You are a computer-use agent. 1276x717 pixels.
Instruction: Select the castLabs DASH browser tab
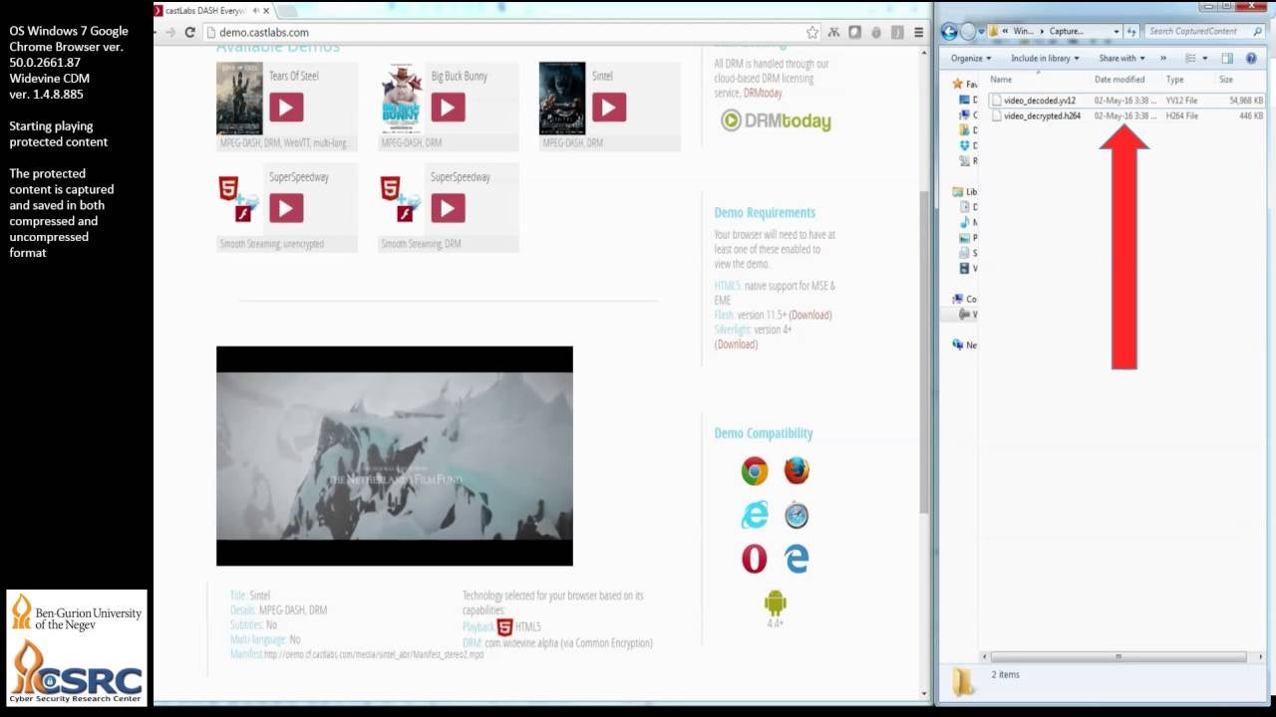coord(204,11)
